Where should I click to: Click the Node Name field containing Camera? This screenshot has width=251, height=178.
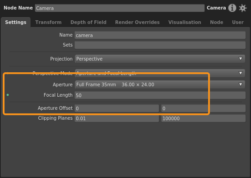click(x=120, y=8)
